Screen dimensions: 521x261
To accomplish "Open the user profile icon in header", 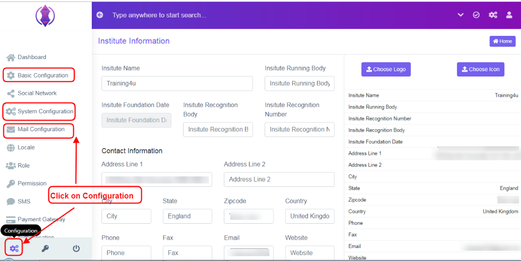I will pyautogui.click(x=509, y=15).
